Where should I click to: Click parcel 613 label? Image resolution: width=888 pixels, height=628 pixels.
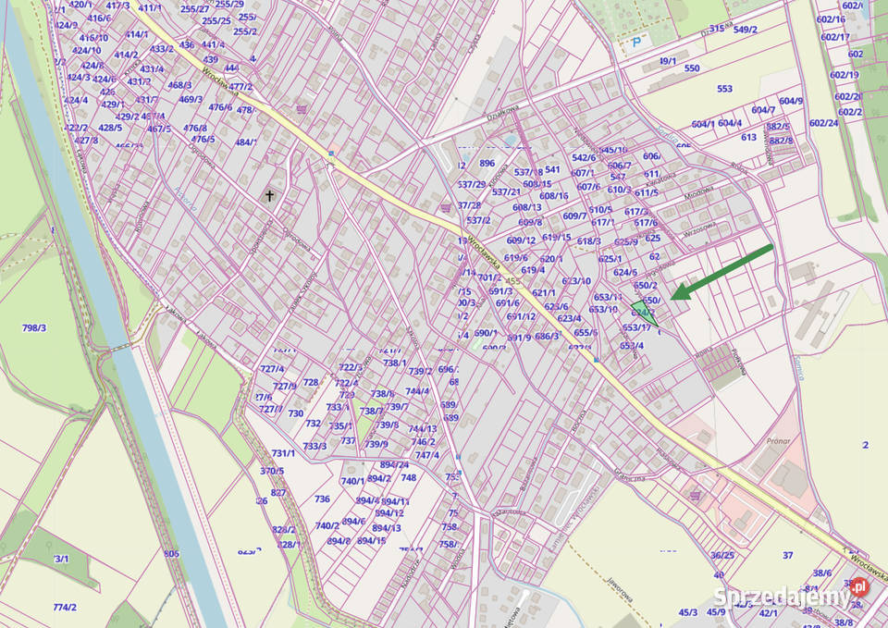click(748, 137)
